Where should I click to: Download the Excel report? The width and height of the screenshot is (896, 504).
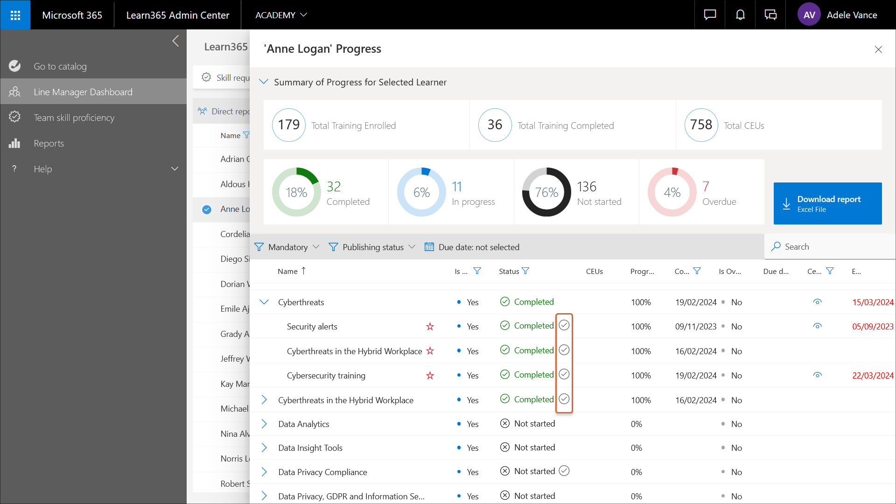click(827, 203)
